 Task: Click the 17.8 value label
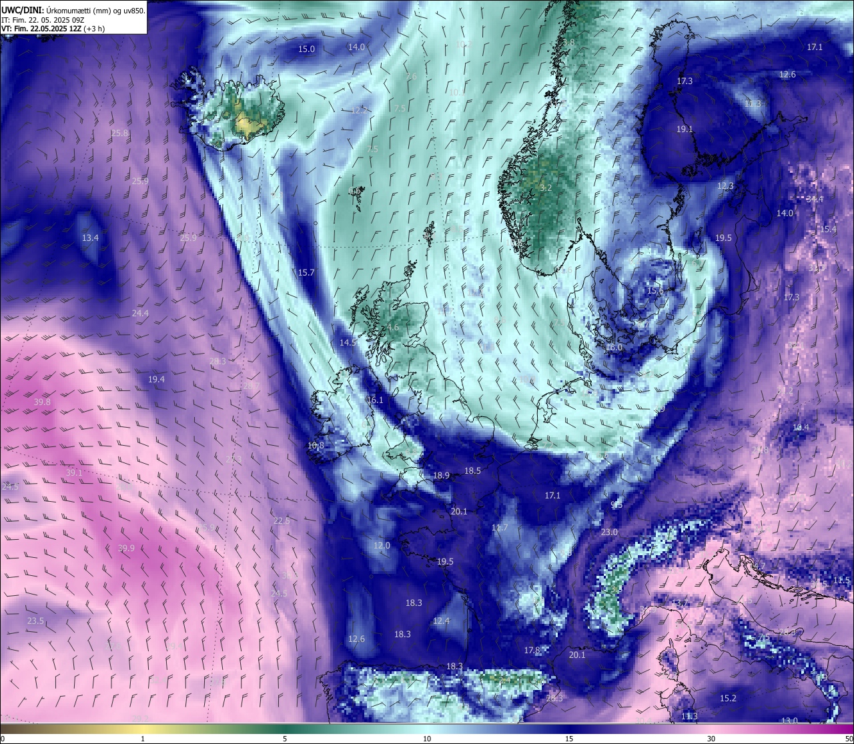pos(532,651)
